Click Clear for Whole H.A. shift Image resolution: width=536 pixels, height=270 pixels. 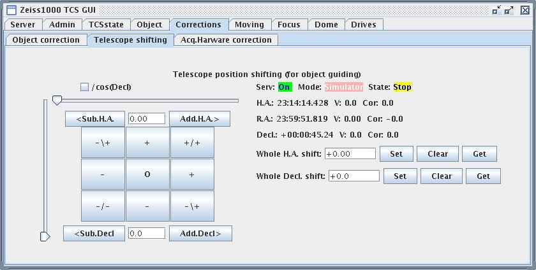tap(438, 153)
